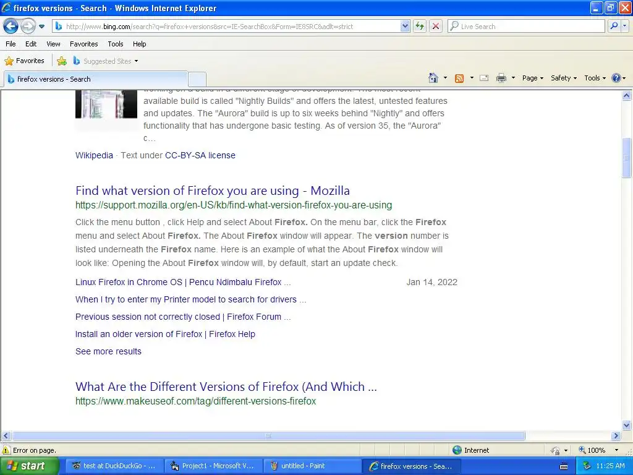This screenshot has height=475, width=633.
Task: Click the privacy report status bar icon
Action: click(556, 450)
